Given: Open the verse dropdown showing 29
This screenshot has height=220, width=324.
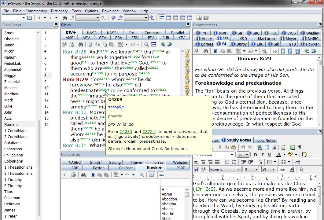Looking at the screenshot, I should (269, 169).
